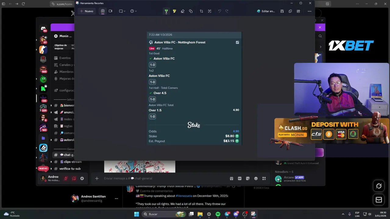Open the X messages envelope icon

(379, 200)
